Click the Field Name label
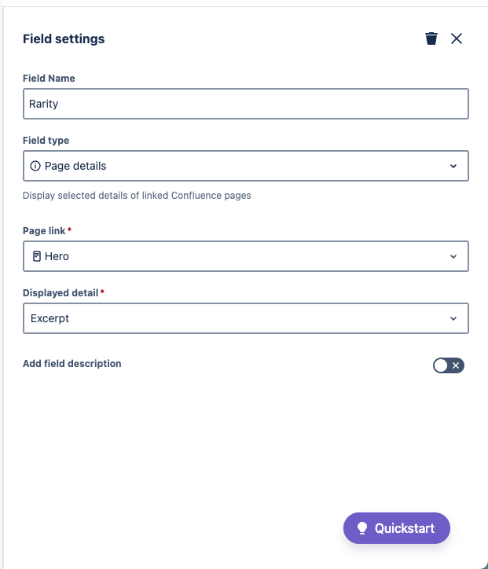This screenshot has width=488, height=569. [x=49, y=79]
